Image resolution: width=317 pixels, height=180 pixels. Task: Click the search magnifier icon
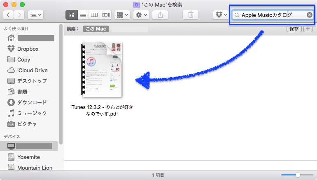point(237,15)
